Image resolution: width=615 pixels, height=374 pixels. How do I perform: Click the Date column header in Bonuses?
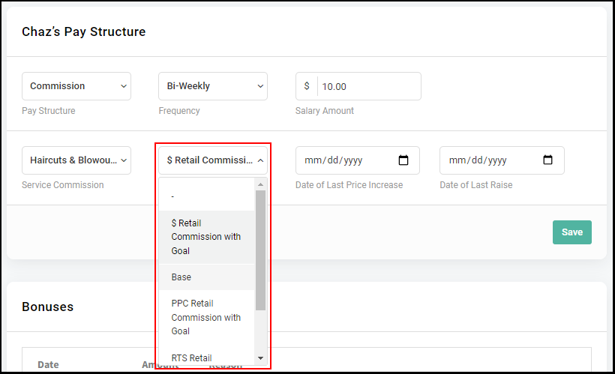(x=48, y=364)
